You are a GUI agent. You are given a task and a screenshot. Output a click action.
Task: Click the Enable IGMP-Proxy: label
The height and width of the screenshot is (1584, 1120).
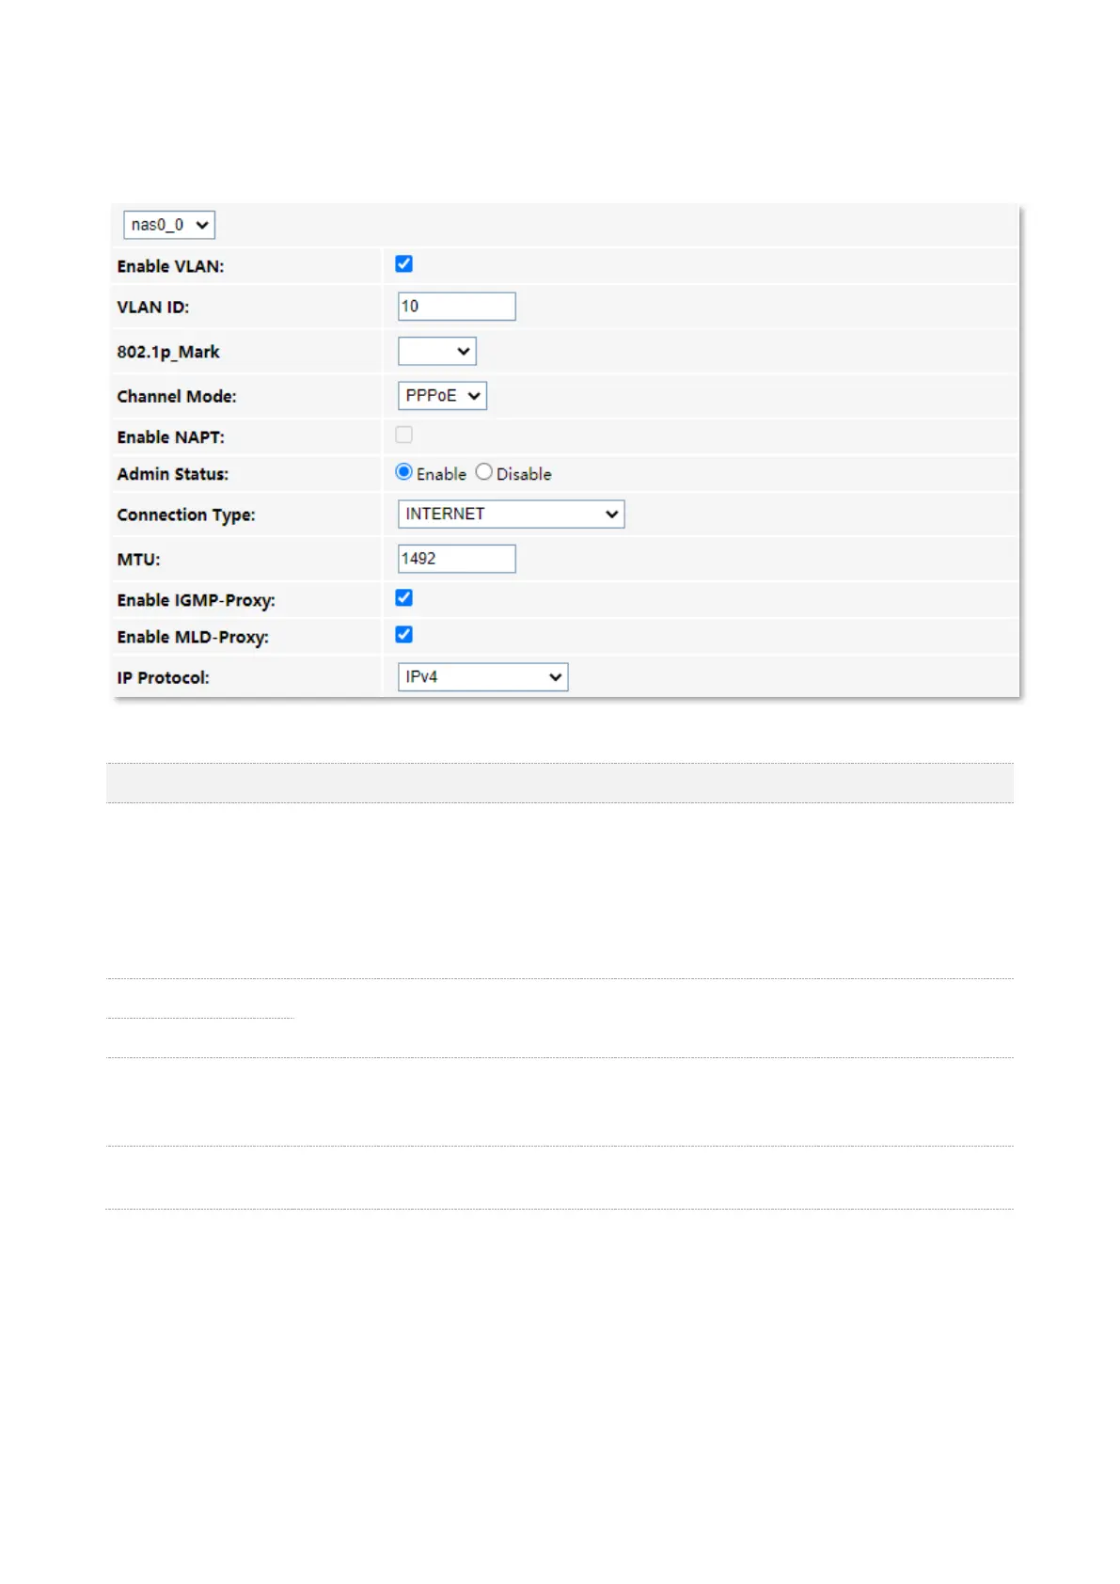pos(196,600)
